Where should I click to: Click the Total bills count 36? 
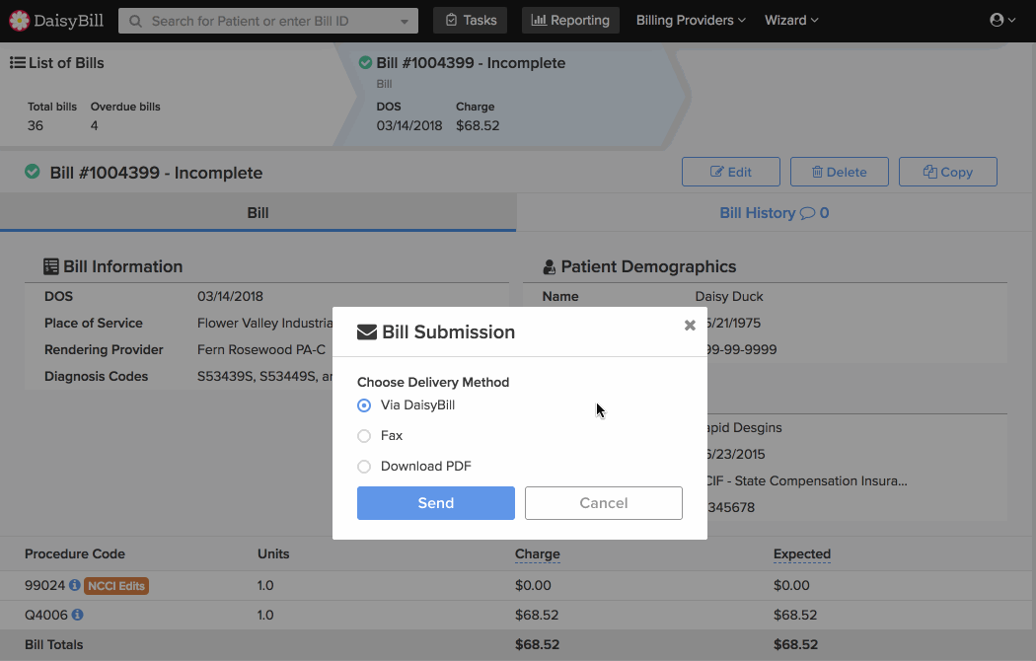tap(36, 125)
